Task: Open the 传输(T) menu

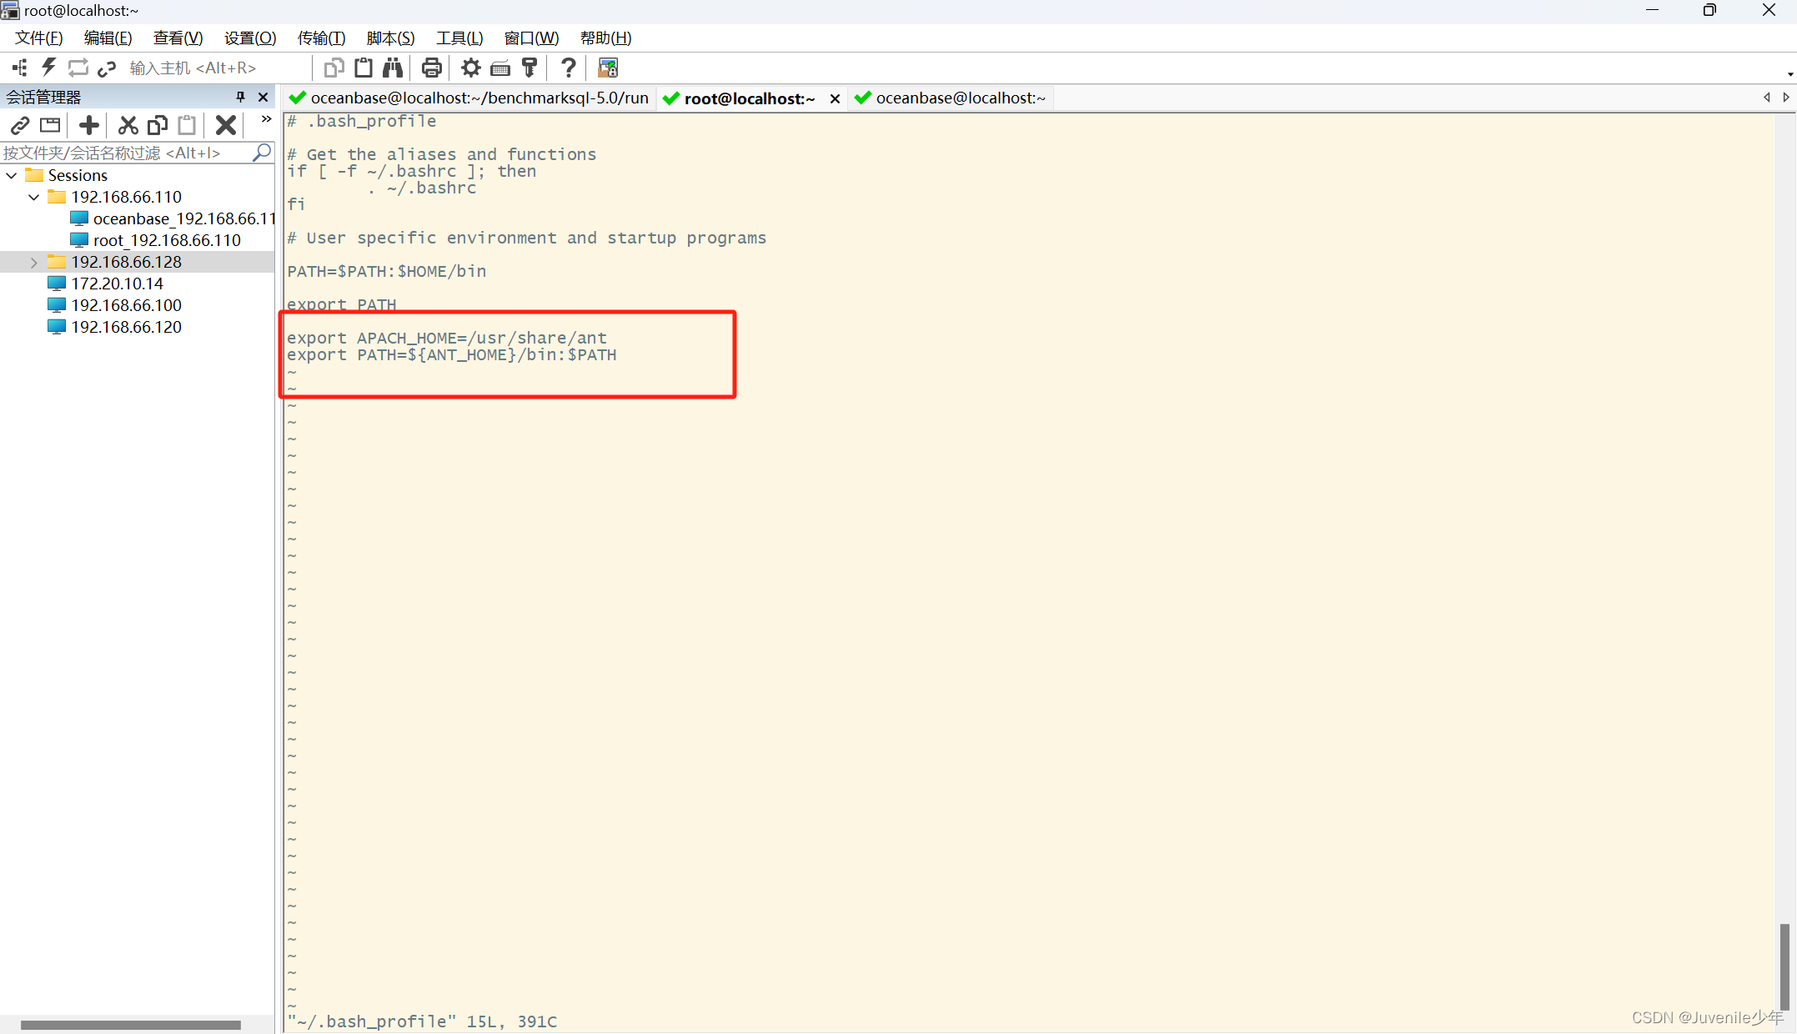Action: [x=321, y=38]
